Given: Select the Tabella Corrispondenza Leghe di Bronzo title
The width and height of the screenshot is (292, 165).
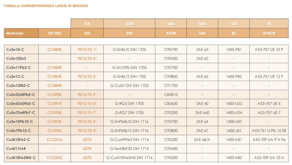Looking at the screenshot, I should click(x=45, y=6).
